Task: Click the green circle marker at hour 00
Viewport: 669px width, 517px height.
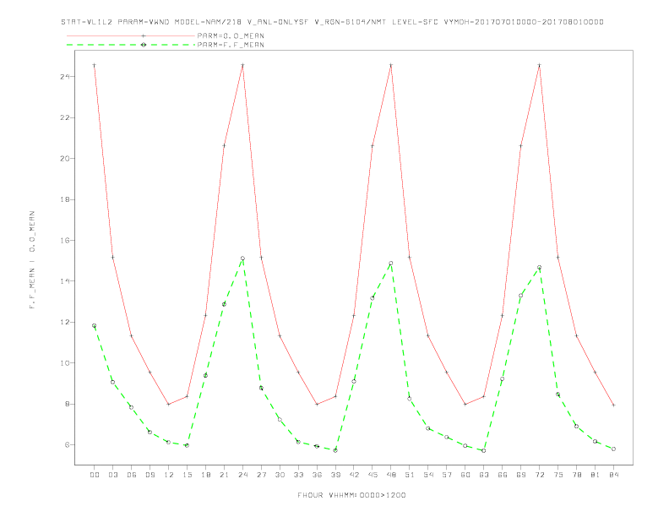Action: click(95, 325)
